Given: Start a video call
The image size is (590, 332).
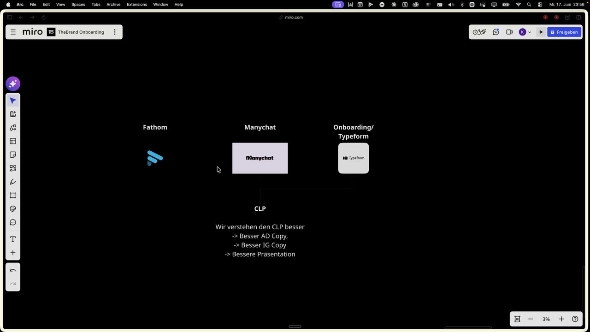Looking at the screenshot, I should [509, 32].
